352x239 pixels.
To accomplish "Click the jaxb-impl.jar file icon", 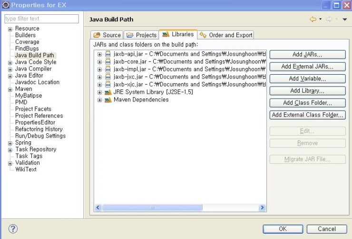I will click(108, 70).
